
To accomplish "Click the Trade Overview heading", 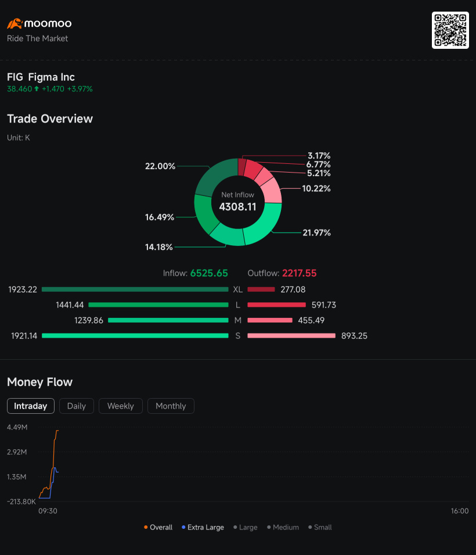I will coord(50,119).
